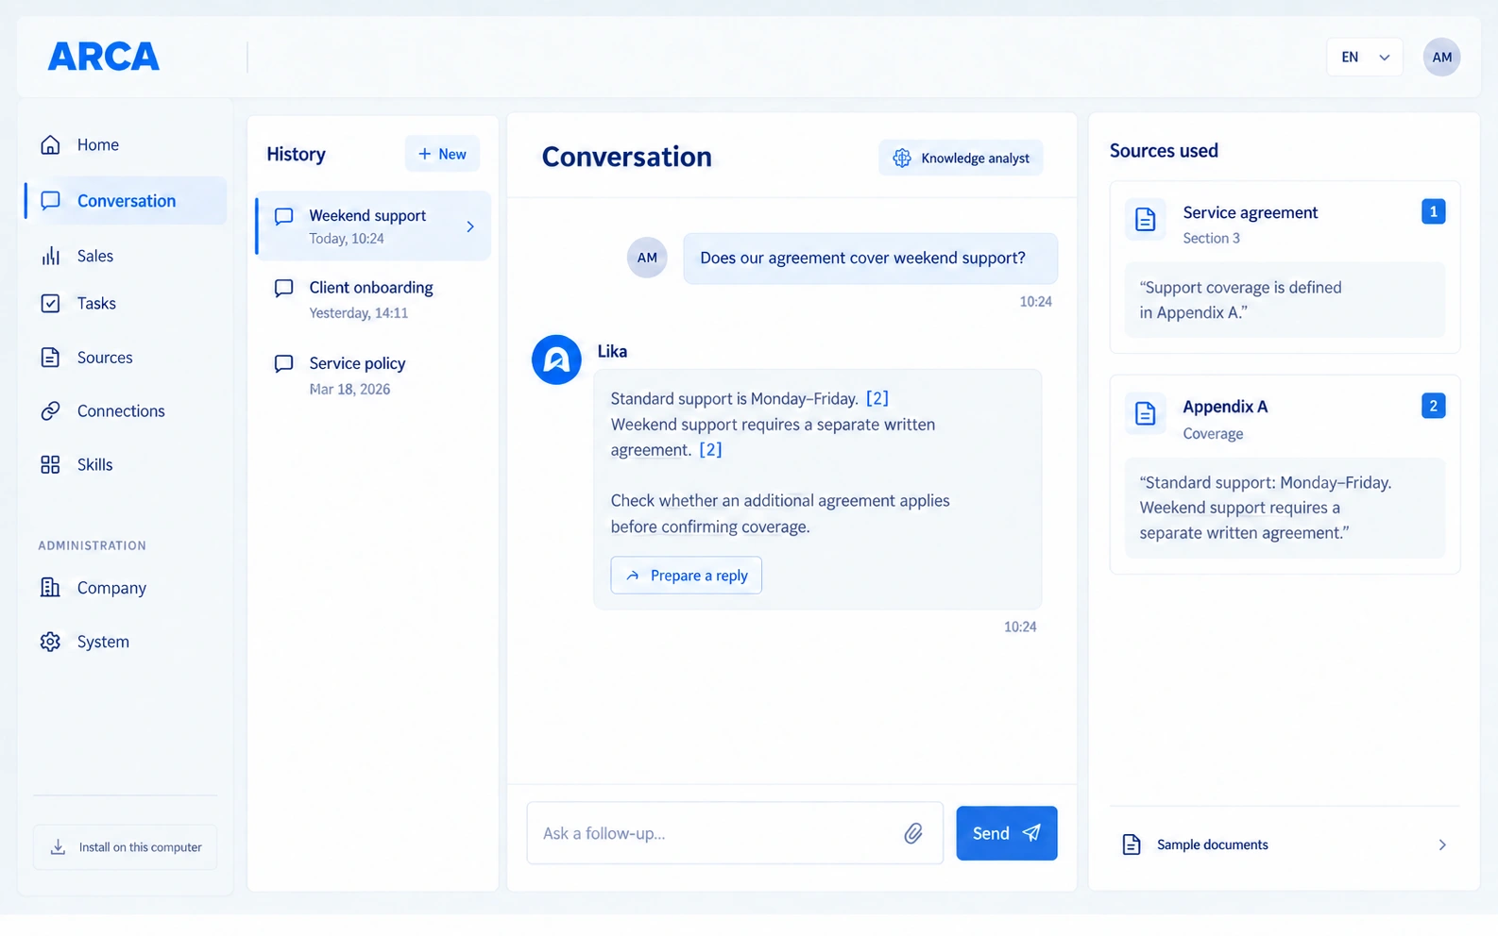This screenshot has width=1498, height=936.
Task: Click the Knowledge analyst mode button
Action: [x=961, y=158]
